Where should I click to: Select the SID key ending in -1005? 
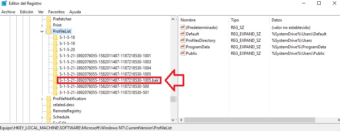coord(105,74)
